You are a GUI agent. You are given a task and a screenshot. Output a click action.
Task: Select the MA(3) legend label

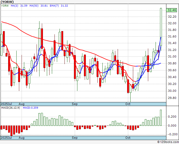(14, 6)
